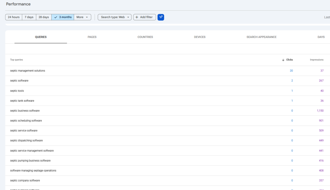
Task: Click the 441 impressions value
Action: click(321, 150)
